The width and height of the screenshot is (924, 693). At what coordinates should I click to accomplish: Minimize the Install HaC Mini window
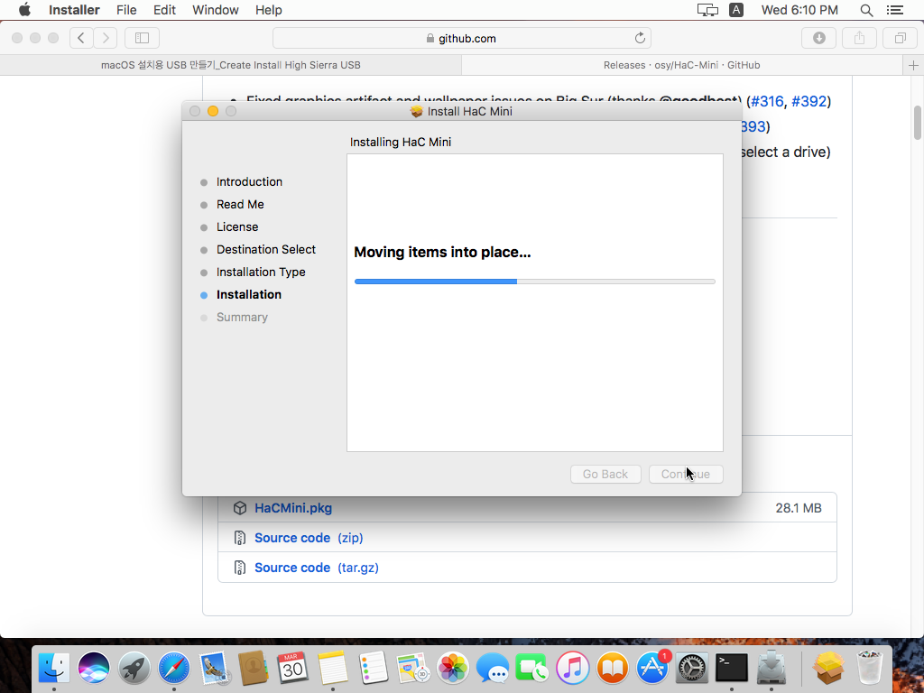pyautogui.click(x=213, y=111)
